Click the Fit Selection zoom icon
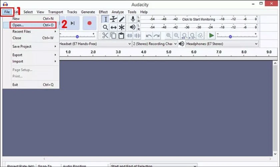The image size is (280, 167). [184, 35]
